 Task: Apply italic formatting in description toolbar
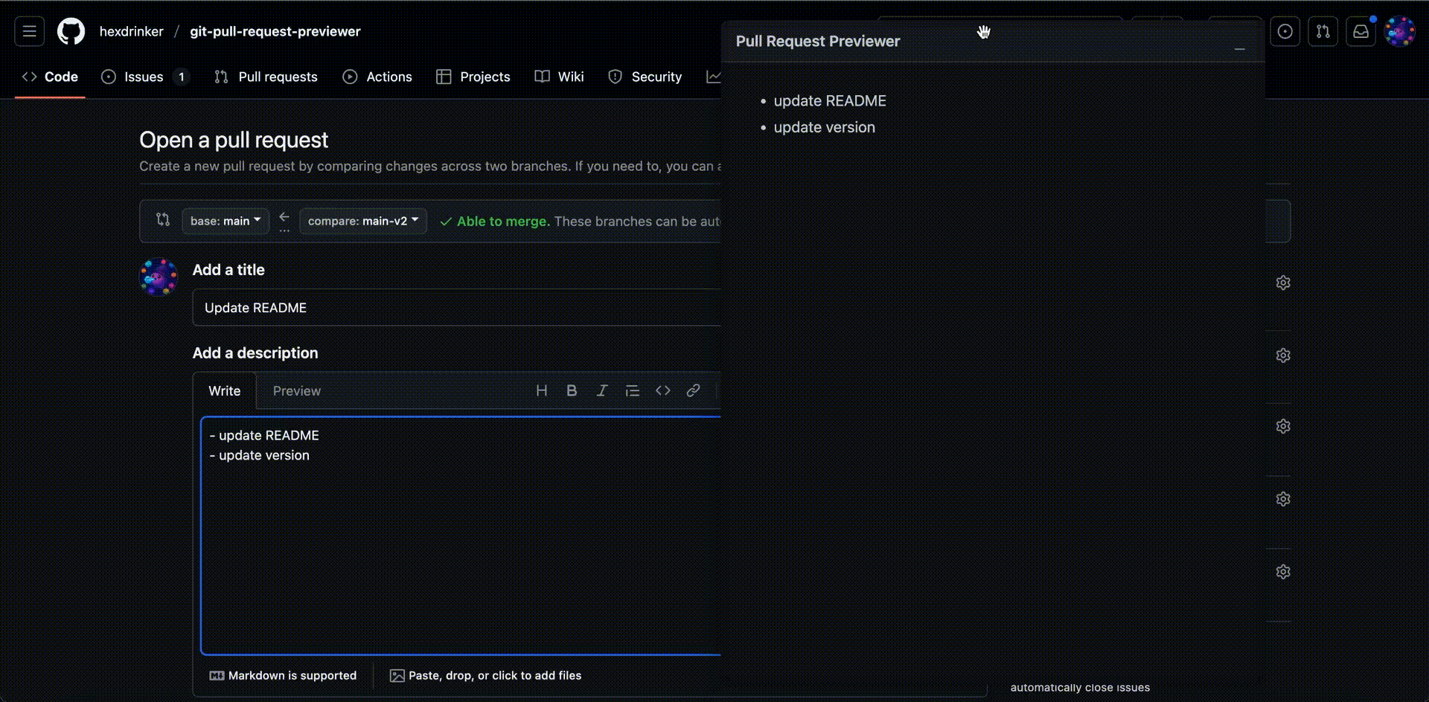tap(602, 390)
